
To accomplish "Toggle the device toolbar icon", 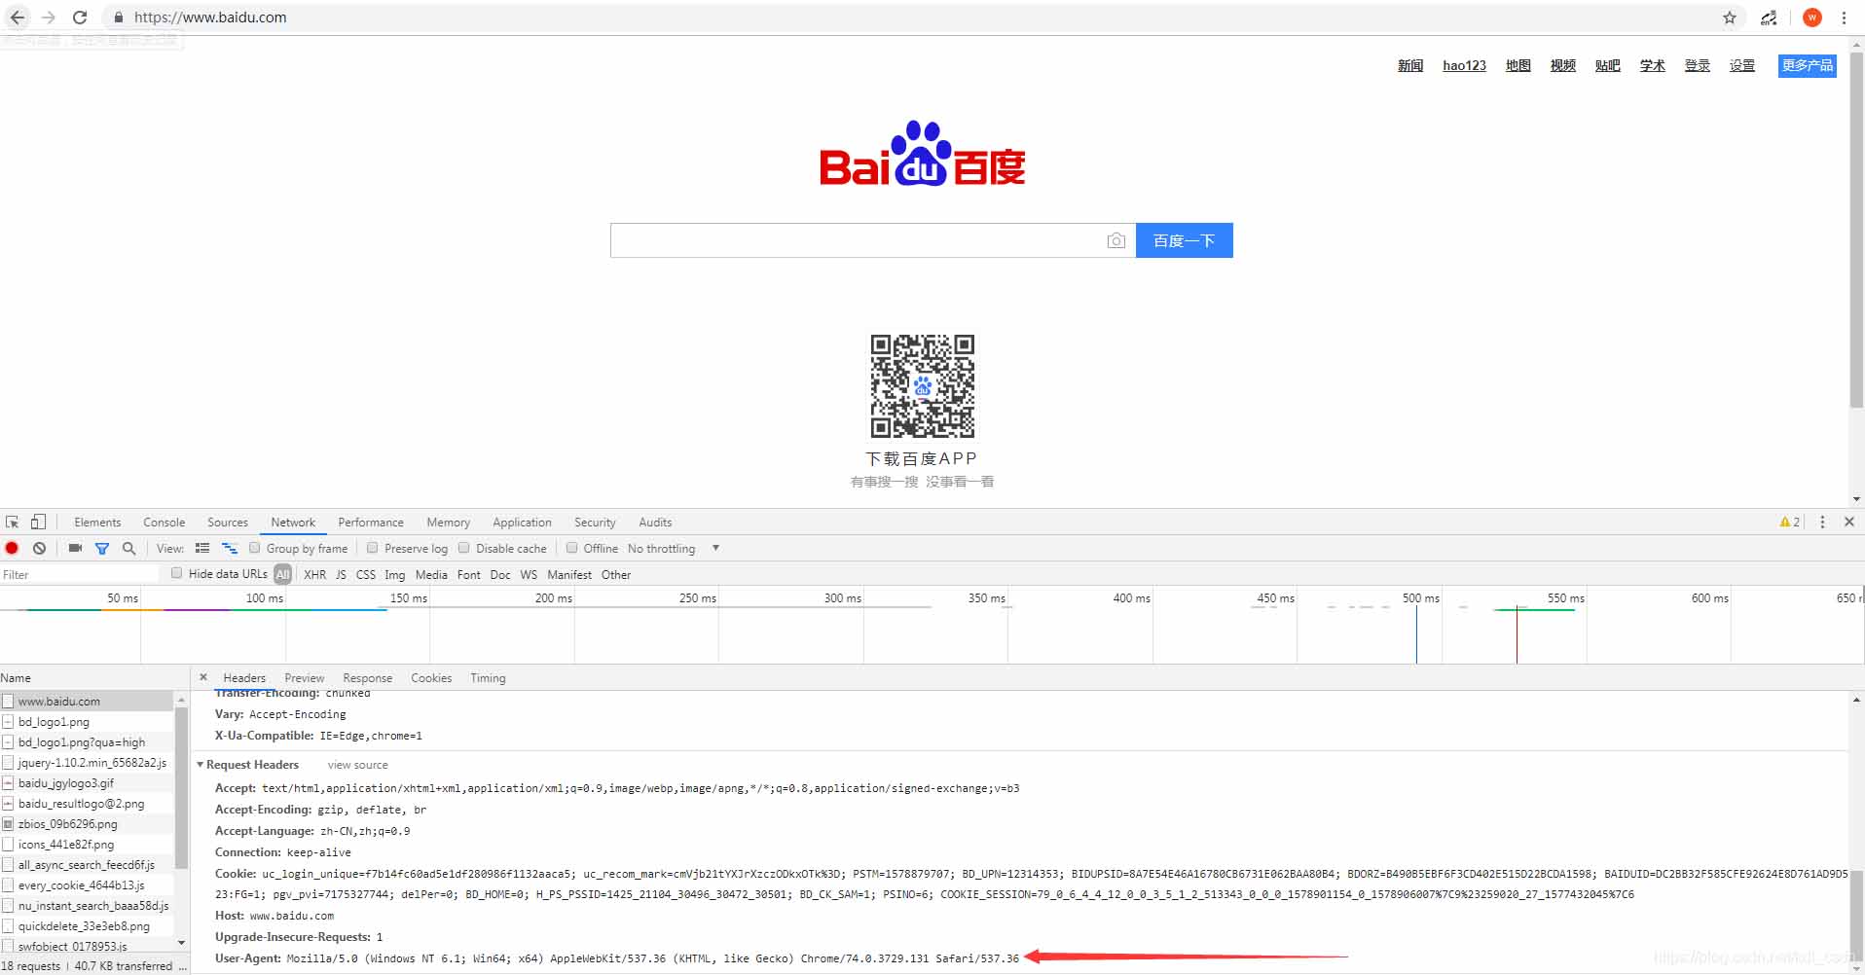I will pos(38,522).
